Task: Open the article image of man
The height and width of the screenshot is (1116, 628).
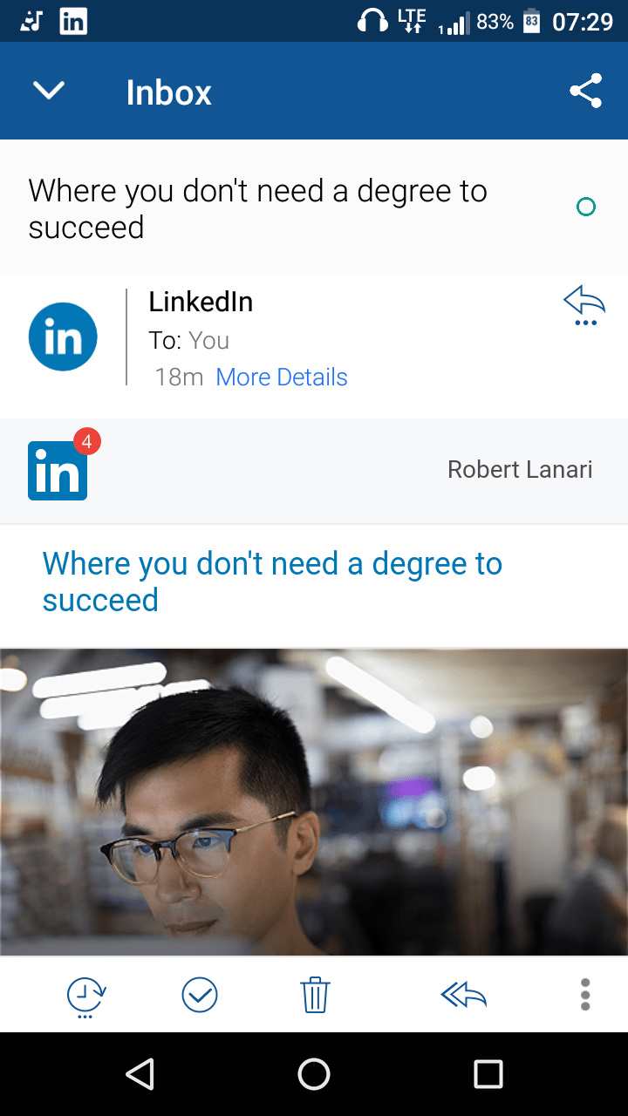Action: [x=314, y=802]
